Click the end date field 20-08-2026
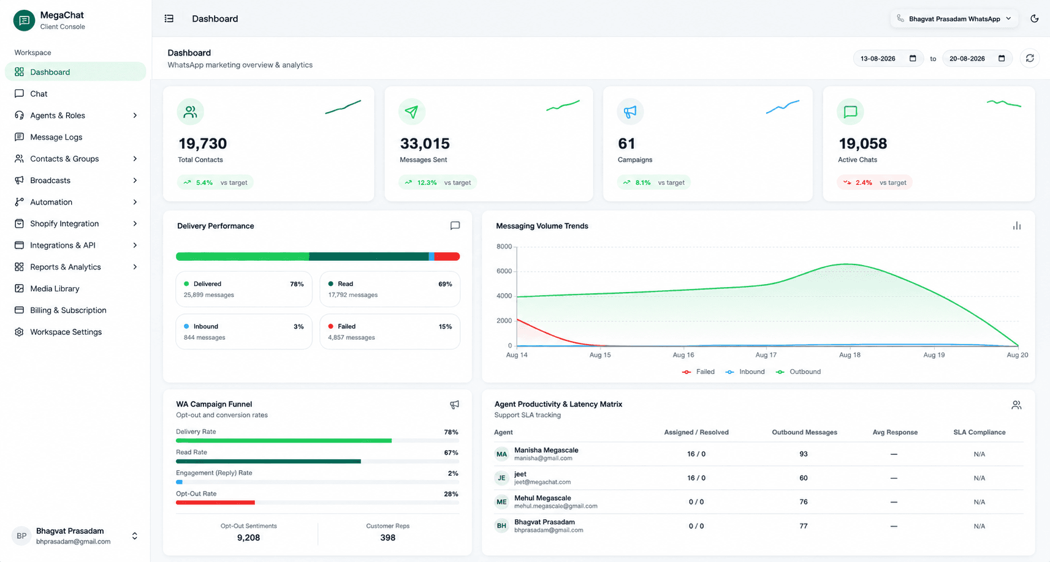 pos(977,58)
